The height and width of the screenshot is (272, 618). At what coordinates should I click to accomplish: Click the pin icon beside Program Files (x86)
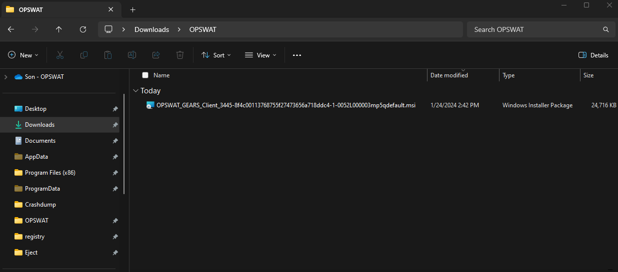click(115, 173)
